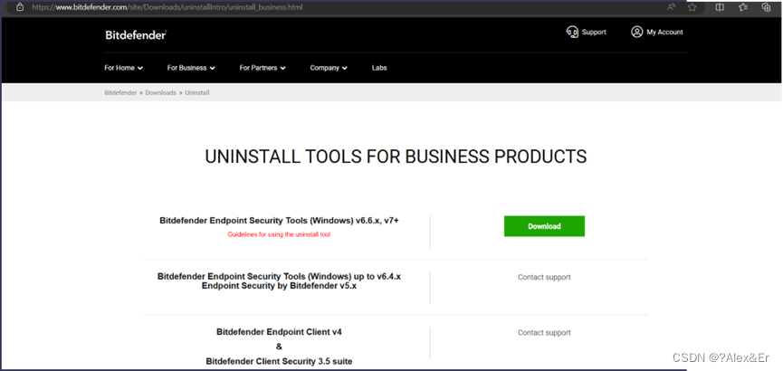Open browser favorites list icon
Screen dimensions: 783x371
tap(743, 7)
